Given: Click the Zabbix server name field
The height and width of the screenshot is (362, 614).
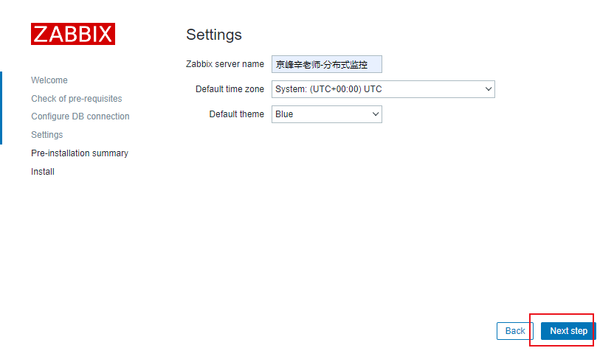Looking at the screenshot, I should (327, 64).
